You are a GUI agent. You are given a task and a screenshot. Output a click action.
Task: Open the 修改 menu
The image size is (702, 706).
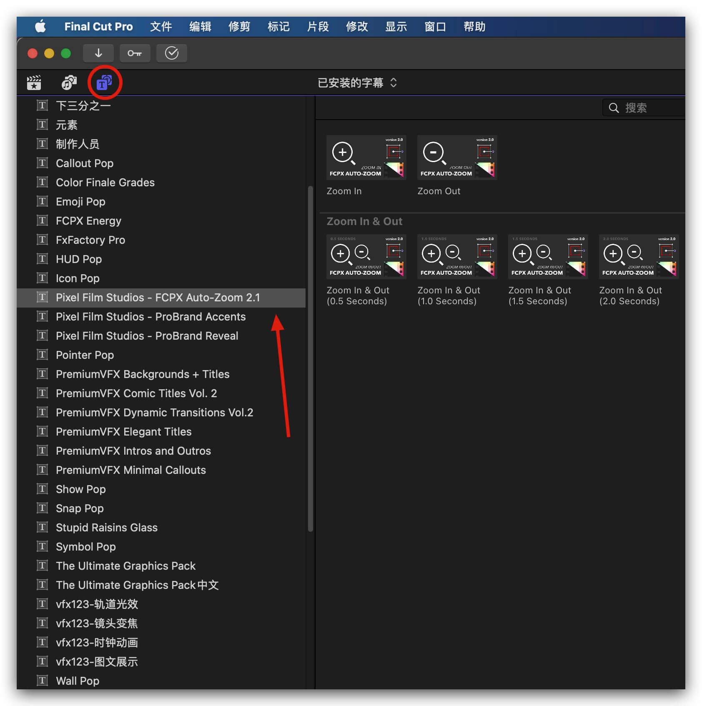tap(357, 27)
